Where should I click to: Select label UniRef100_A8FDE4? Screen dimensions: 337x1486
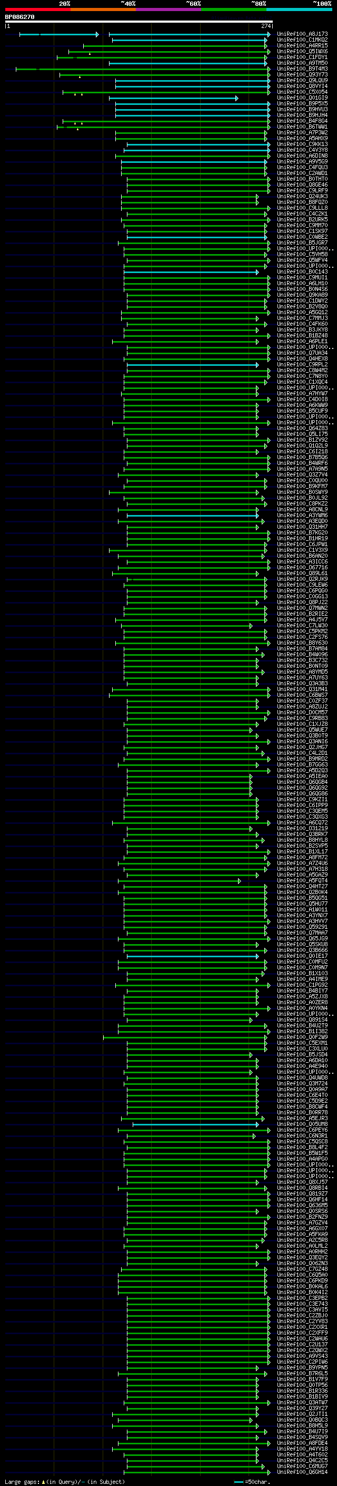(302, 1443)
